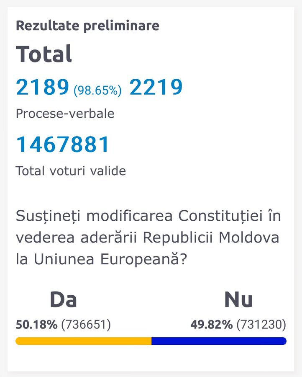The height and width of the screenshot is (377, 302).
Task: Click the Da vote count 736651
Action: pos(86,324)
